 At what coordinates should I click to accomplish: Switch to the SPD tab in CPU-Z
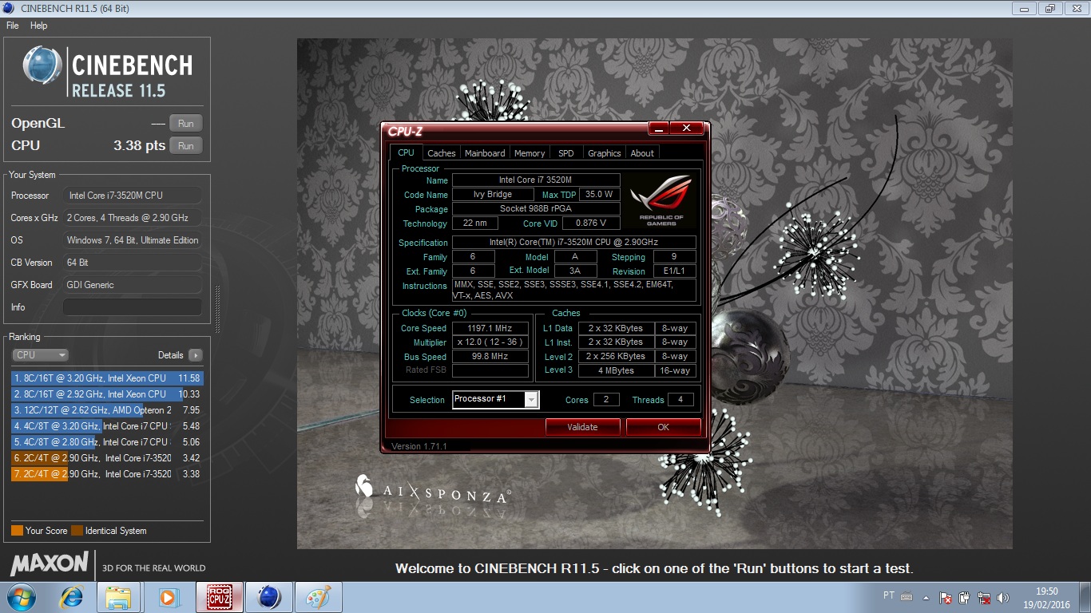pyautogui.click(x=565, y=153)
